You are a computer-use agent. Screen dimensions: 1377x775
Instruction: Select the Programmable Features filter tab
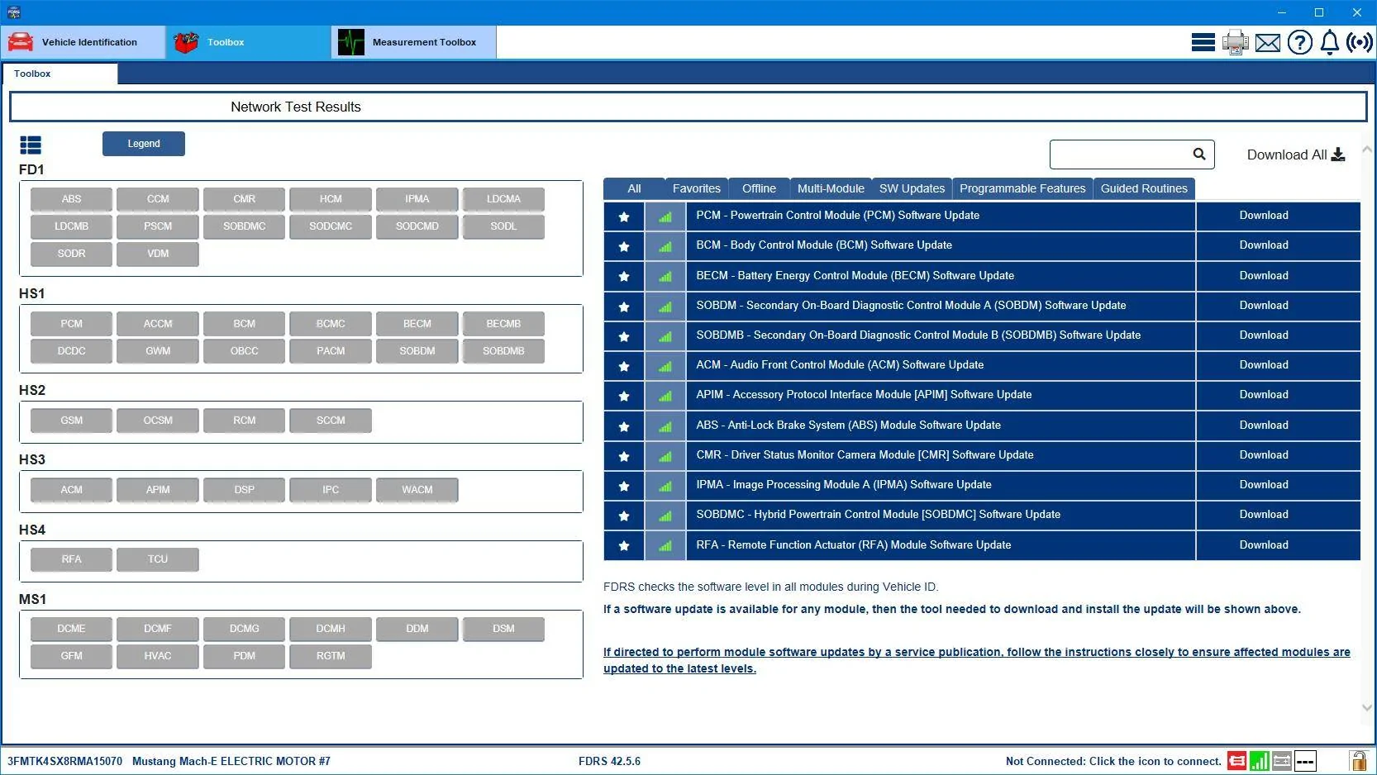1022,188
